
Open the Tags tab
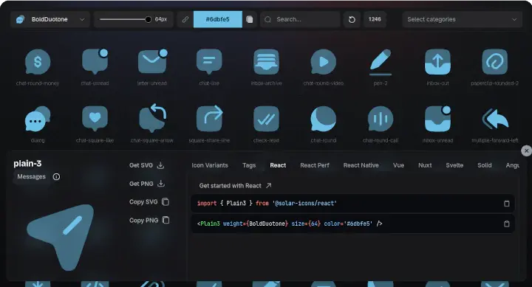tap(249, 165)
